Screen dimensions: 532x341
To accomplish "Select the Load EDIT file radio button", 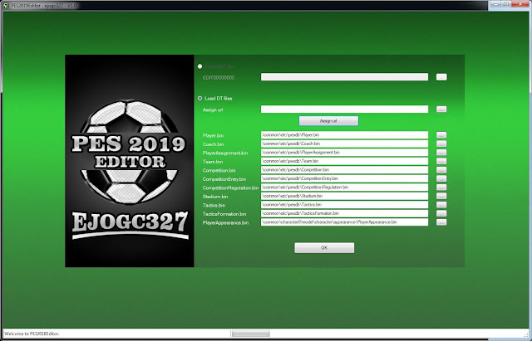I will click(x=199, y=66).
